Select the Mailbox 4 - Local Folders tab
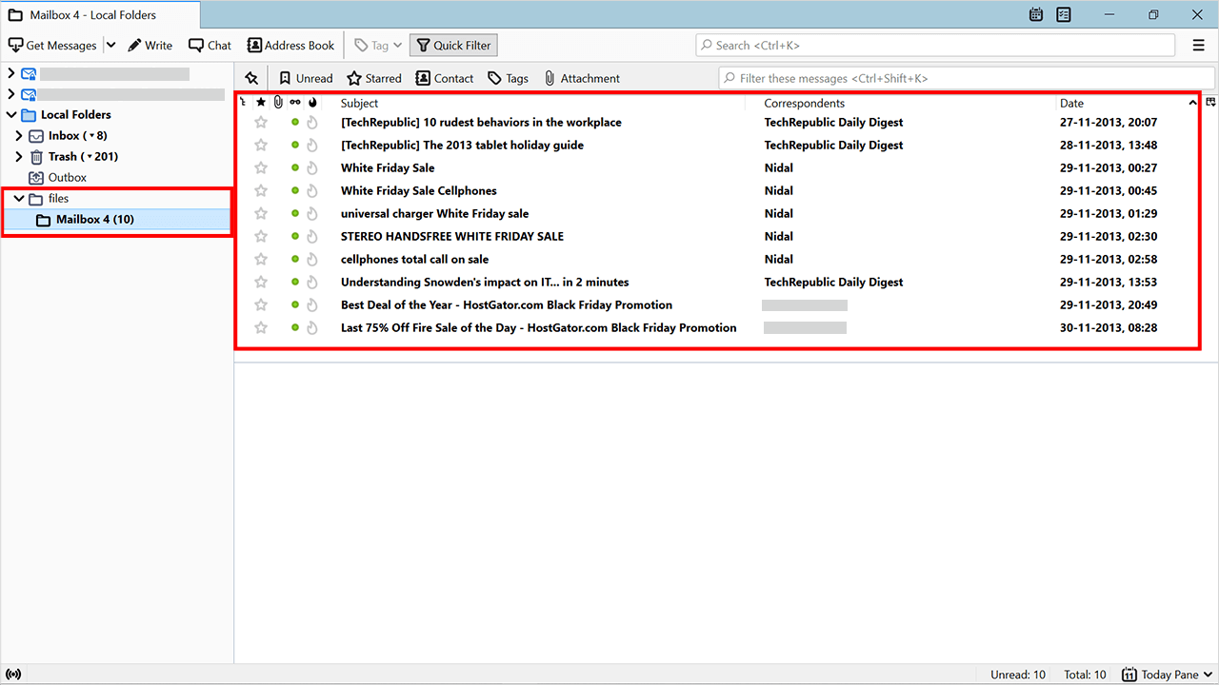 [x=93, y=15]
